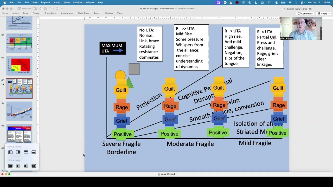Viewport: 333px width, 187px height.
Task: Open the Animations ribbon tab
Action: (x=67, y=13)
